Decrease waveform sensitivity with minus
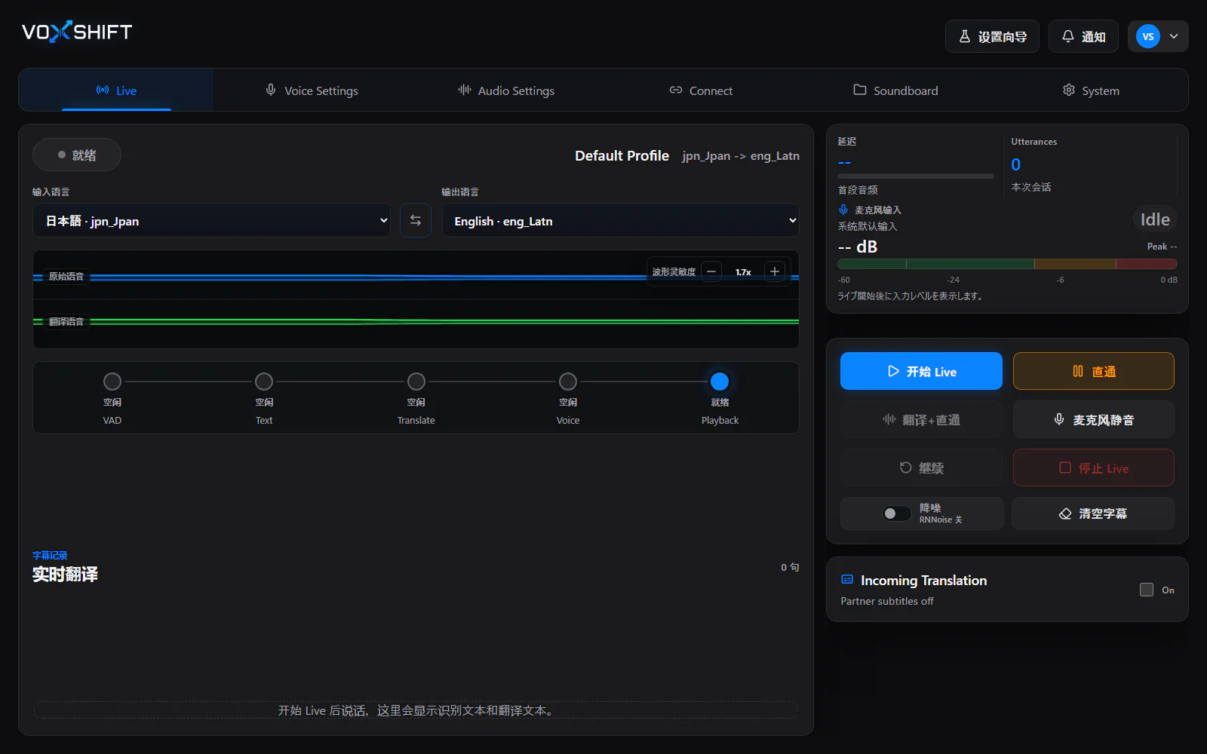 pos(711,271)
